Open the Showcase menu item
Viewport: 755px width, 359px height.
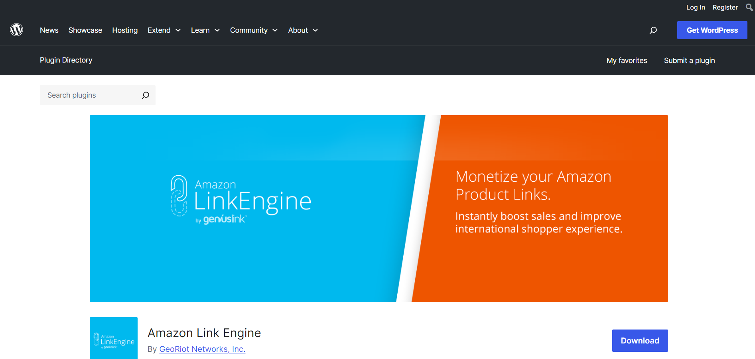(85, 30)
